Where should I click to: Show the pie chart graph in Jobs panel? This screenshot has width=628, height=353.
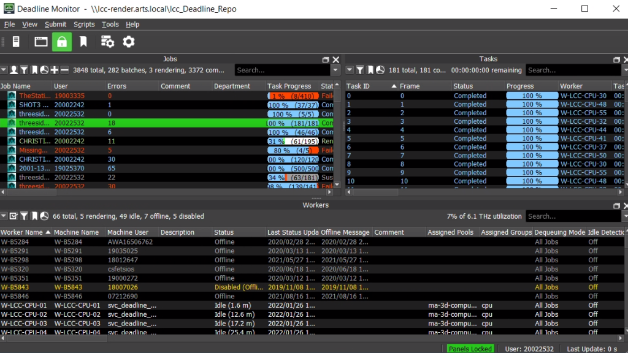pyautogui.click(x=44, y=70)
